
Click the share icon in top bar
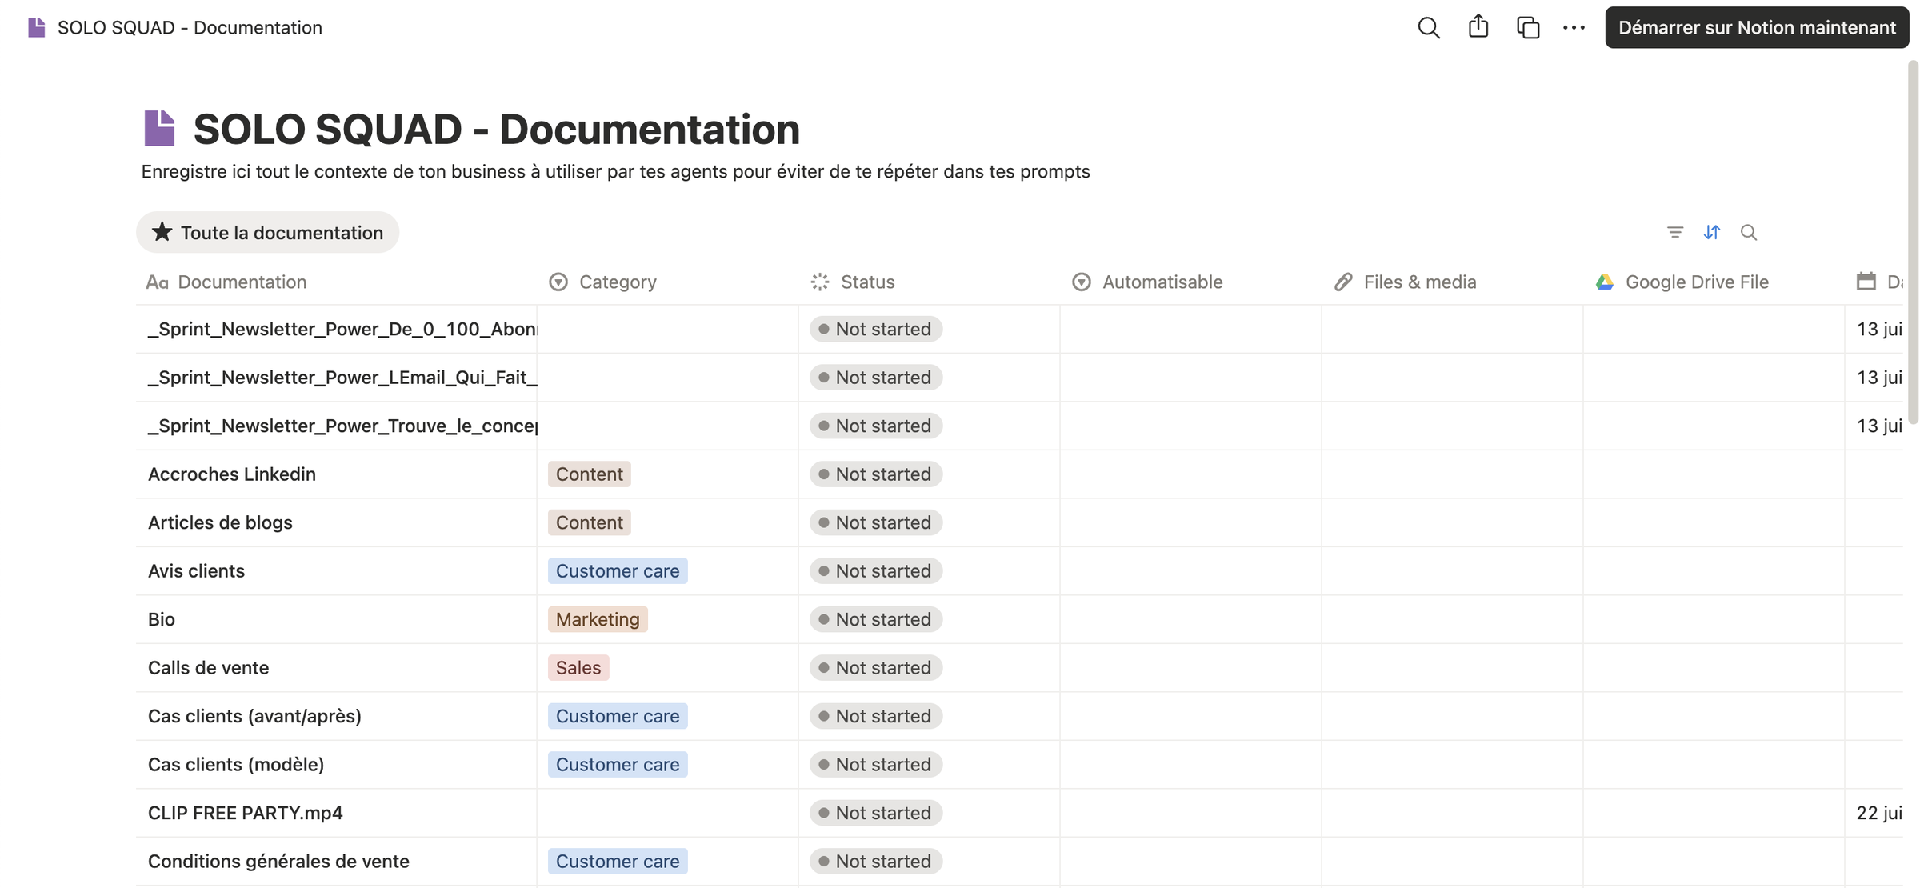click(x=1478, y=26)
